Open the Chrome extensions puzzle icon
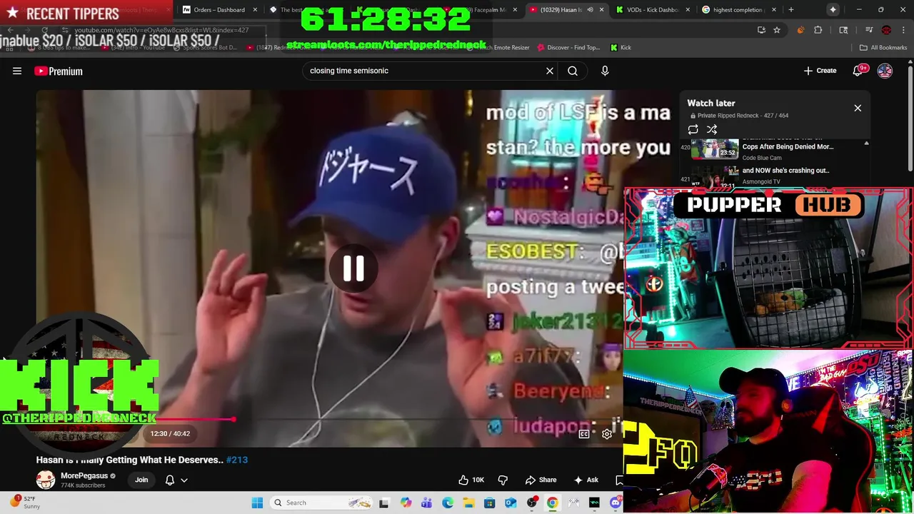914x514 pixels. click(x=818, y=30)
